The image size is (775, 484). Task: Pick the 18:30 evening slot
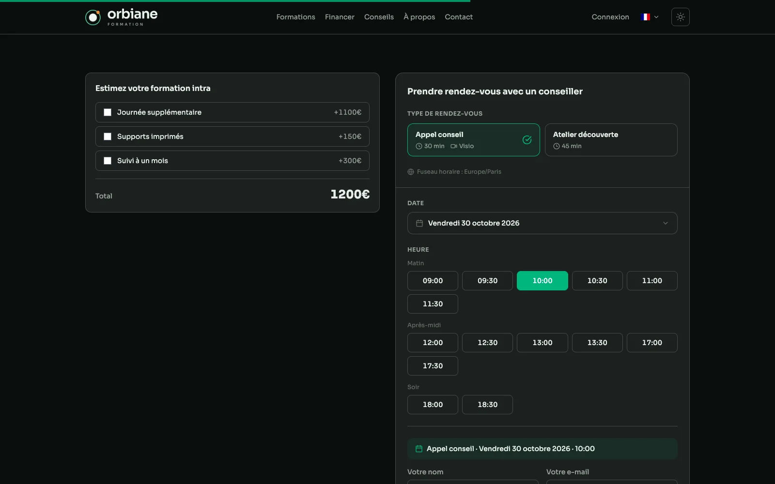(x=487, y=405)
